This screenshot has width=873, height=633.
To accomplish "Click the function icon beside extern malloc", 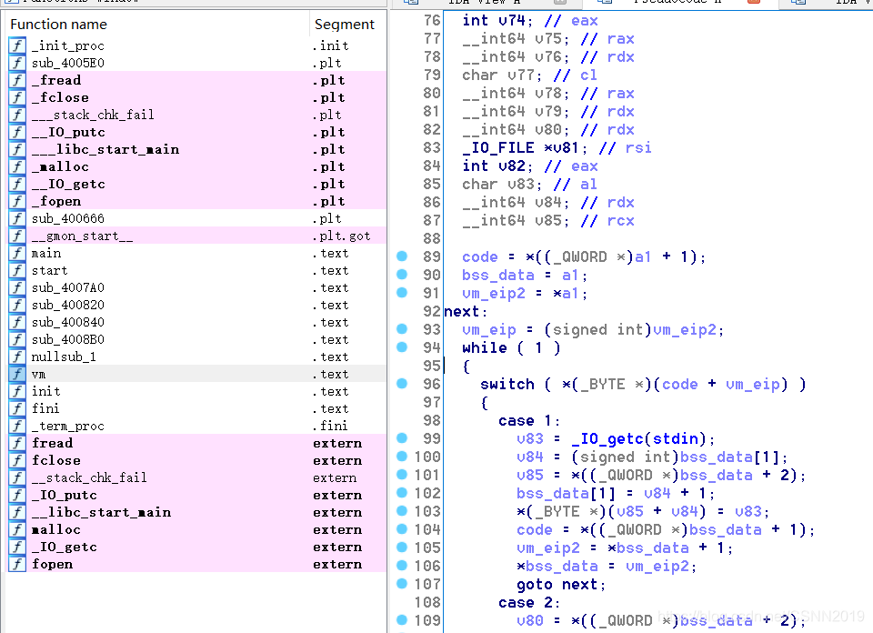I will tap(17, 529).
